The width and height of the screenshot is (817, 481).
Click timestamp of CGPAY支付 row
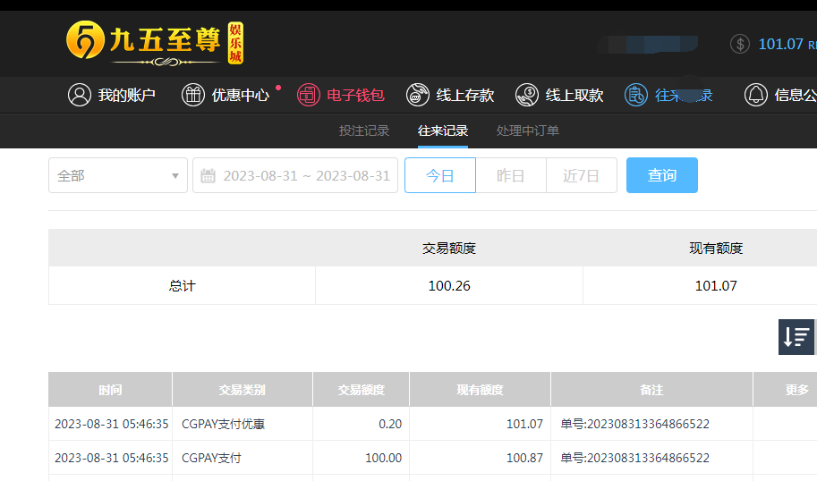112,458
